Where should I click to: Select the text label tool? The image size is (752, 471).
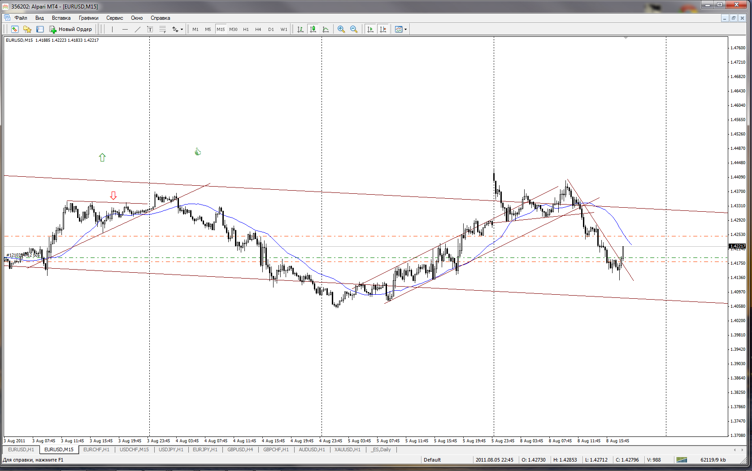[150, 29]
